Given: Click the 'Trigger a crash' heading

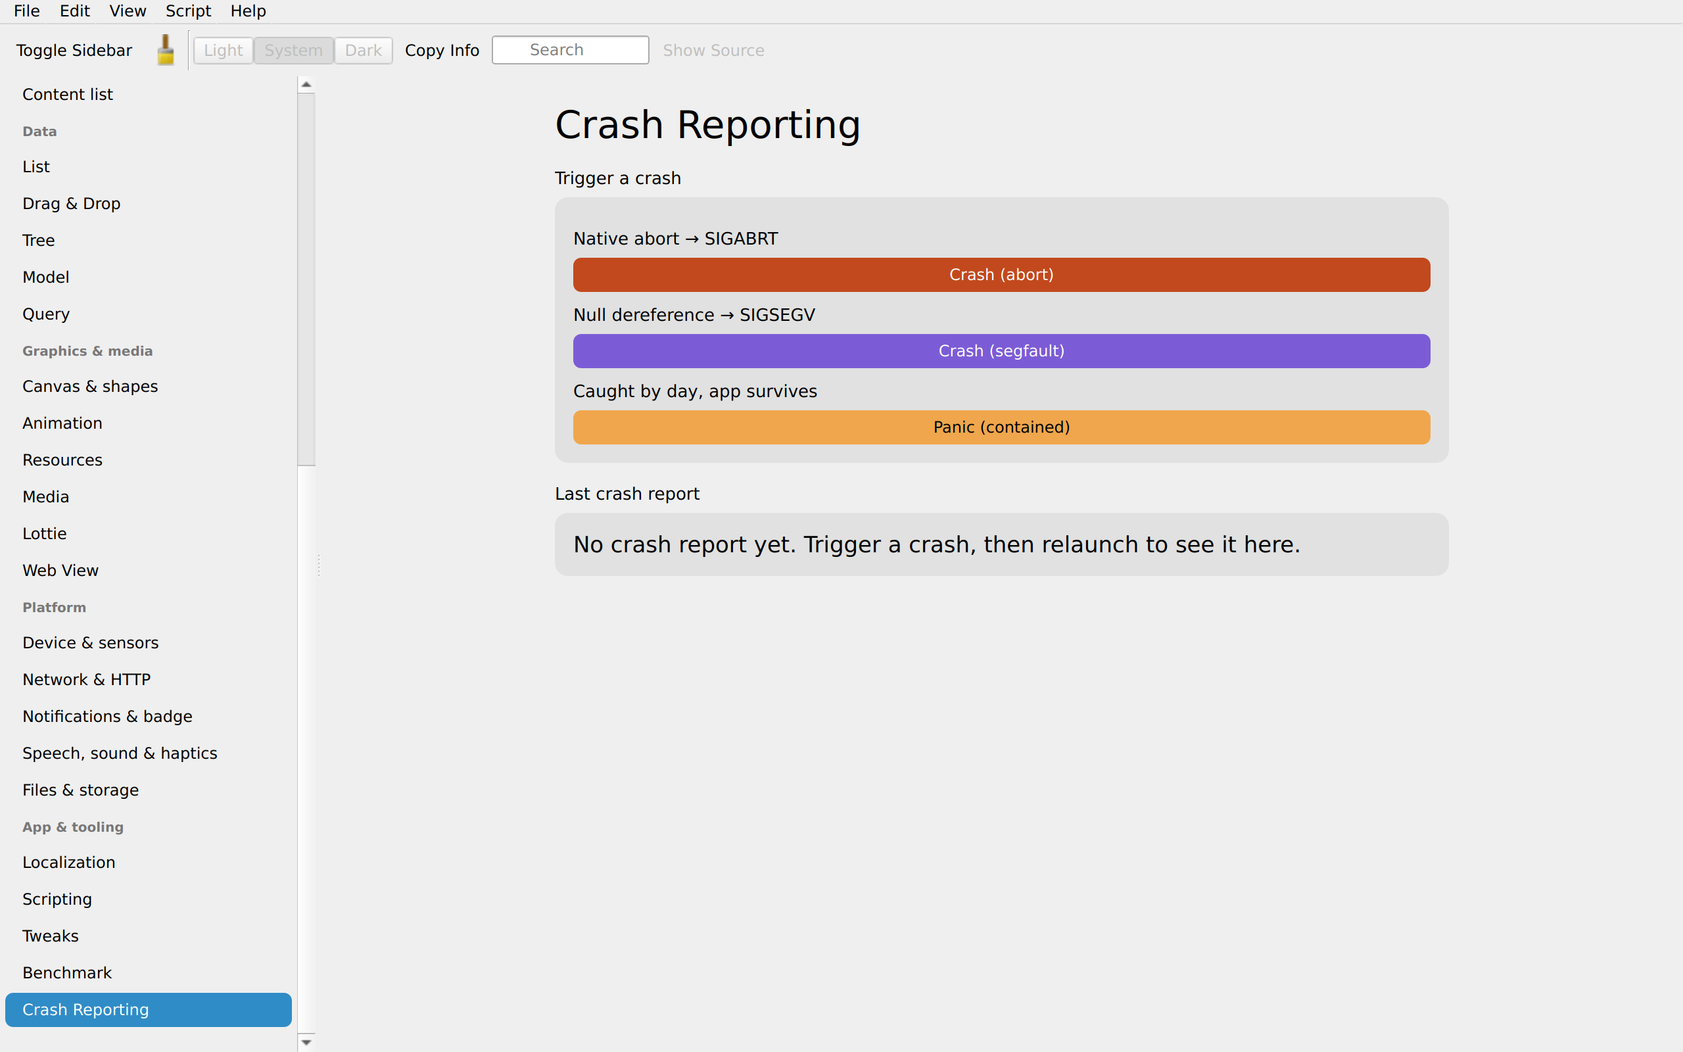Looking at the screenshot, I should point(617,179).
